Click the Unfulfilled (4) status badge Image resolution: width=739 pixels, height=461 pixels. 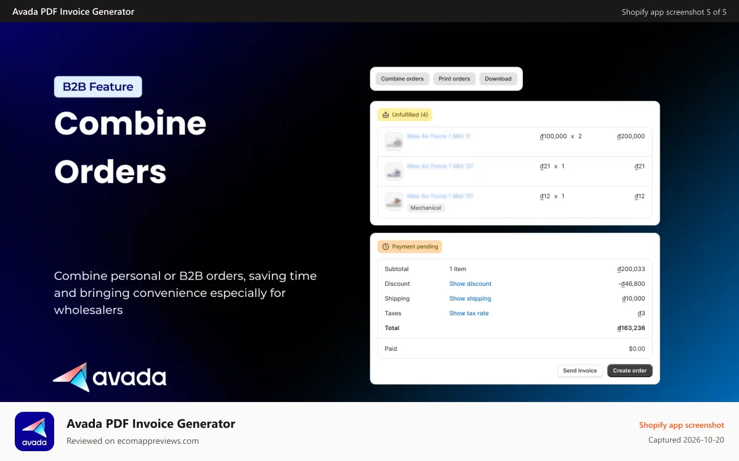click(405, 114)
